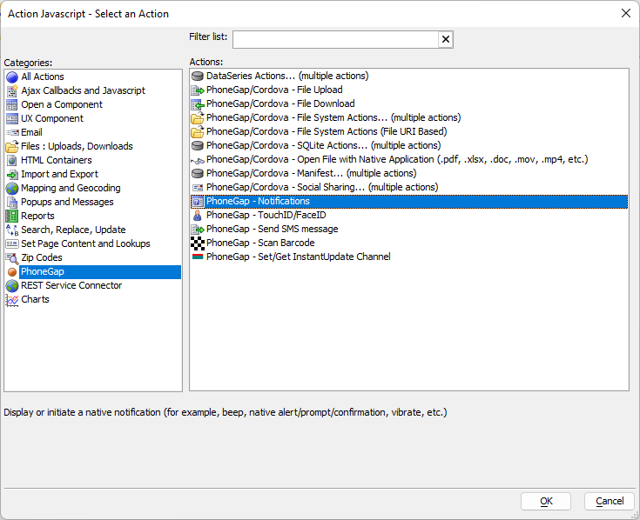Click the Email category icon

(x=12, y=132)
